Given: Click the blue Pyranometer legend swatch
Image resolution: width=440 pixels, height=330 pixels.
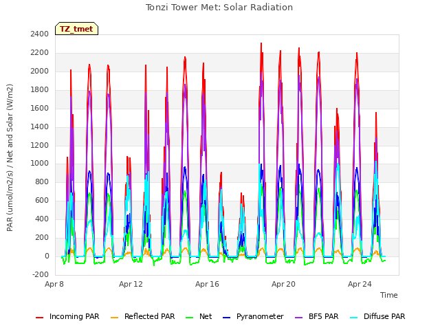Looking at the screenshot, I should point(226,318).
